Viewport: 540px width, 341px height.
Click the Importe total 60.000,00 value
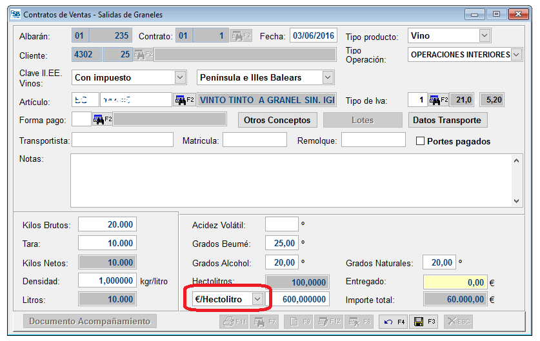tap(455, 299)
